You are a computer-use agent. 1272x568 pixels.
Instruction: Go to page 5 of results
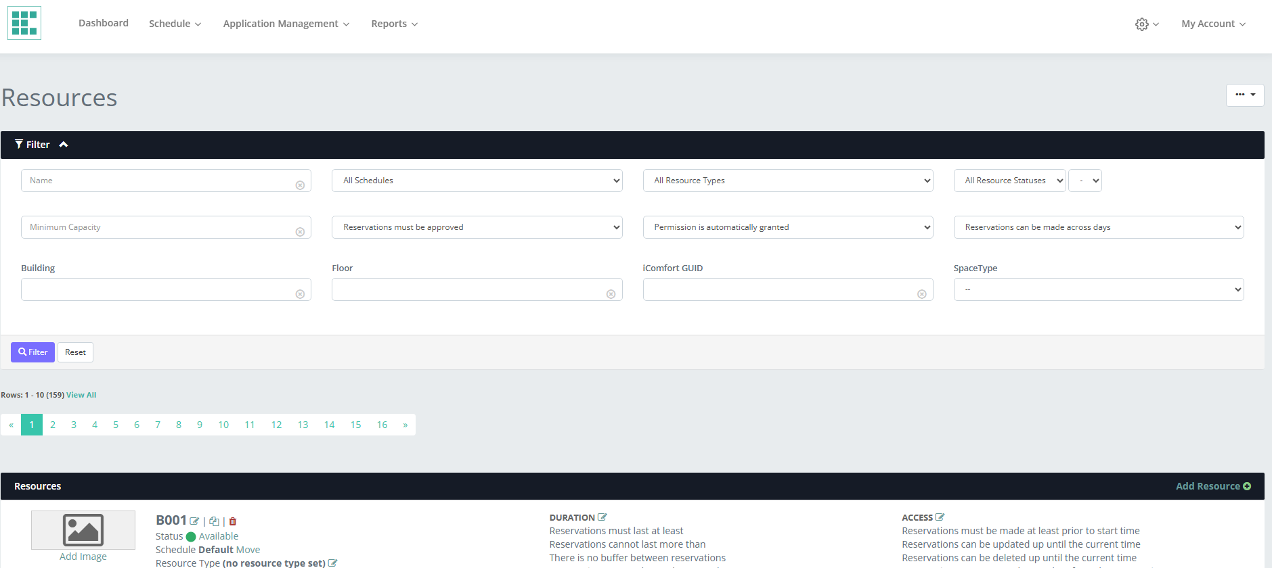pos(116,425)
